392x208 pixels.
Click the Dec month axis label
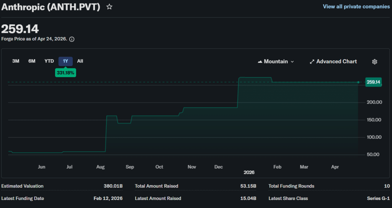[x=219, y=167]
